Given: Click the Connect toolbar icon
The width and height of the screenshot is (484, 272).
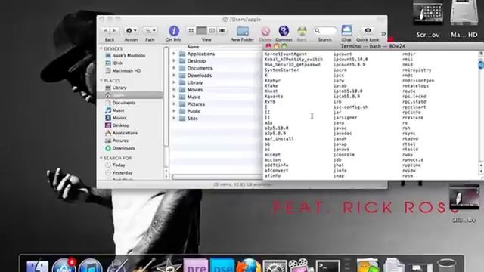Looking at the screenshot, I should click(284, 31).
